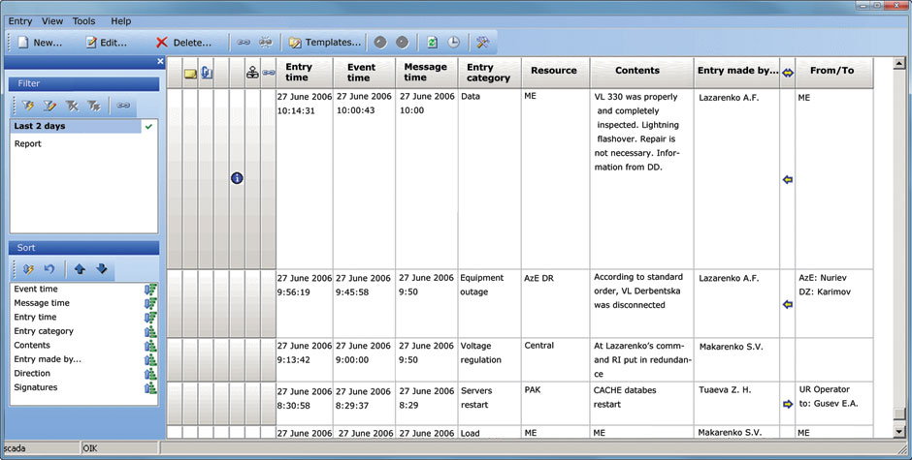The width and height of the screenshot is (912, 460).
Task: Click the gray funnel with X icon
Action: pos(72,106)
